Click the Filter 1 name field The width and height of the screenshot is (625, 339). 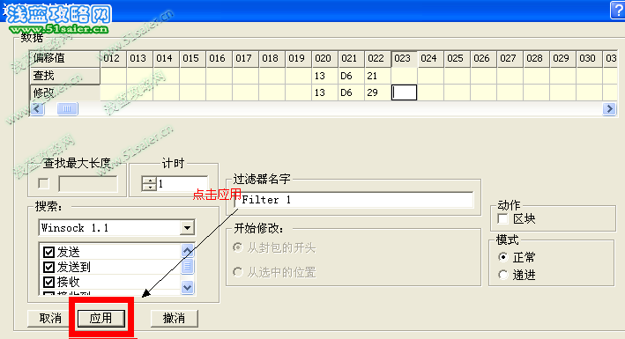pos(354,200)
